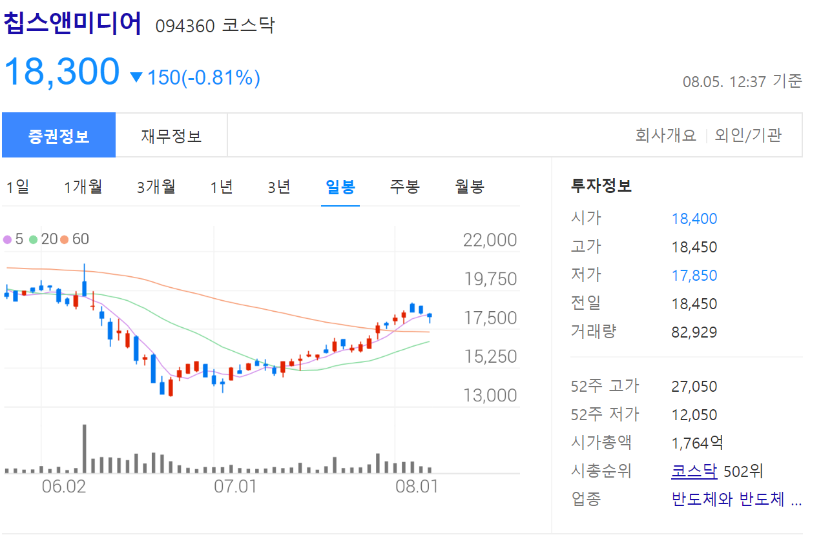Open the 회사개요 page
Image resolution: width=821 pixels, height=537 pixels.
click(x=665, y=135)
